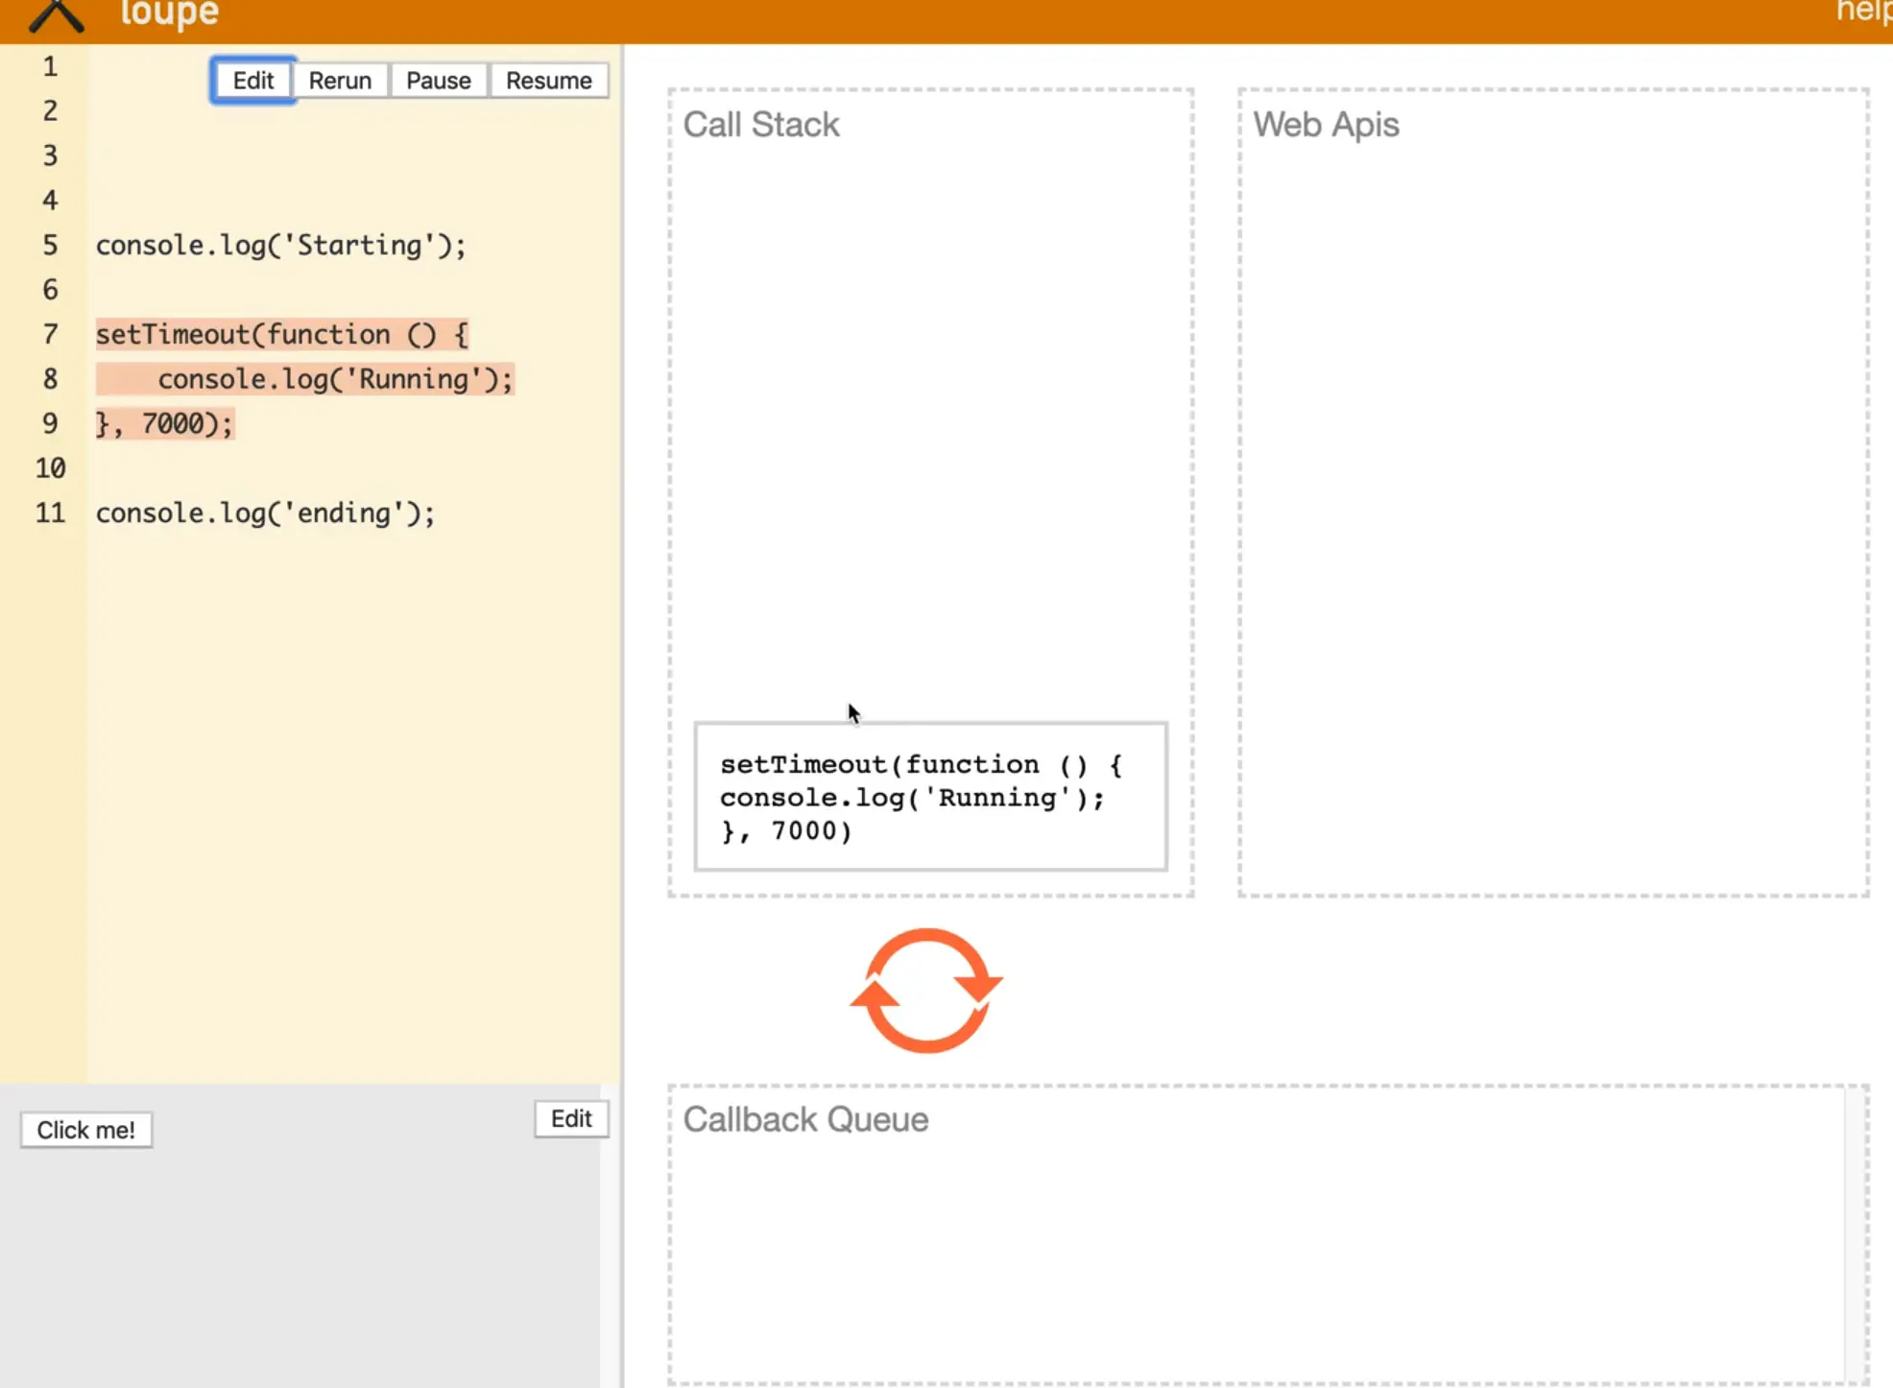The width and height of the screenshot is (1893, 1388).
Task: Click Edit button in HTML preview pane
Action: [570, 1119]
